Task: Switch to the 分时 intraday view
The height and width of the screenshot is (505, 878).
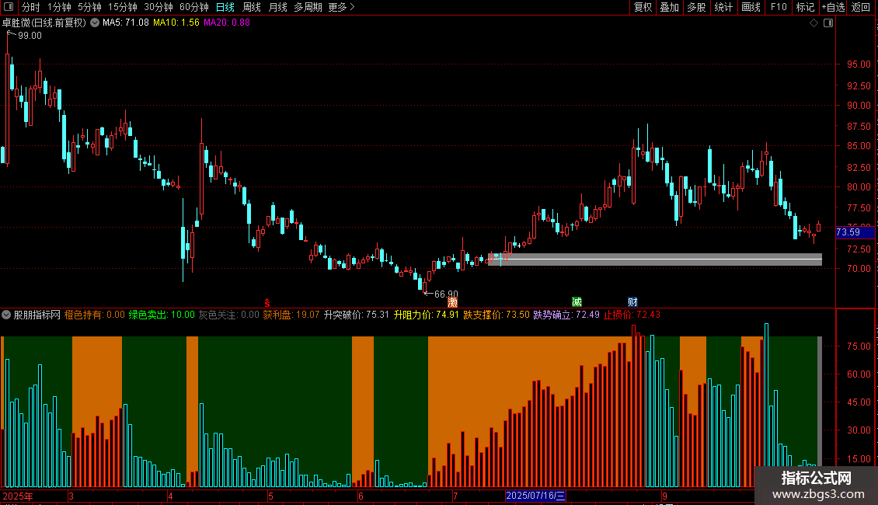Action: (x=31, y=7)
